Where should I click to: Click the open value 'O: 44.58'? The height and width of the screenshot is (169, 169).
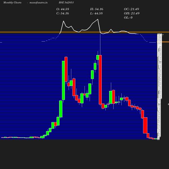(63, 9)
